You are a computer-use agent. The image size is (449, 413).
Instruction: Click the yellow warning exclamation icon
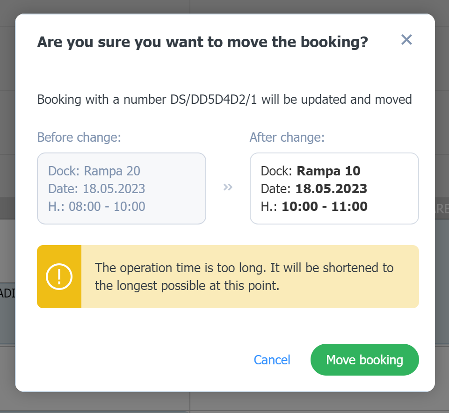point(59,277)
